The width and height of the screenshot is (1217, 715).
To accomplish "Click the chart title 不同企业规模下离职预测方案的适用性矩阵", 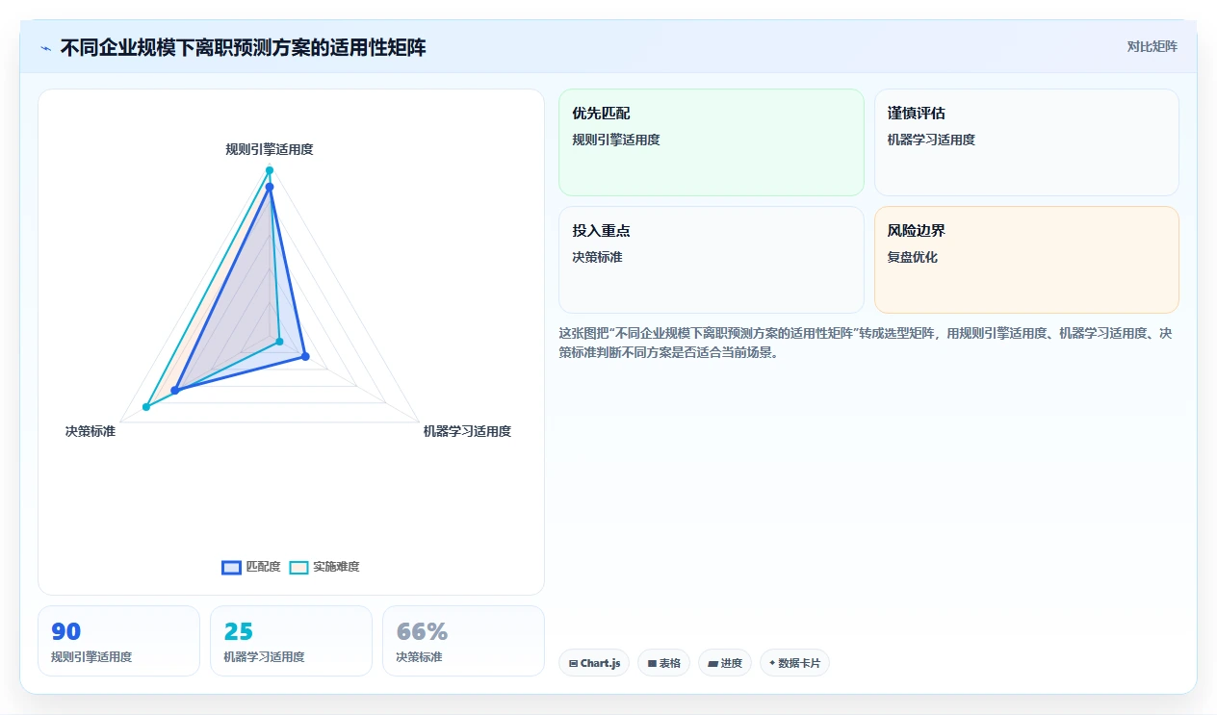I will [243, 47].
